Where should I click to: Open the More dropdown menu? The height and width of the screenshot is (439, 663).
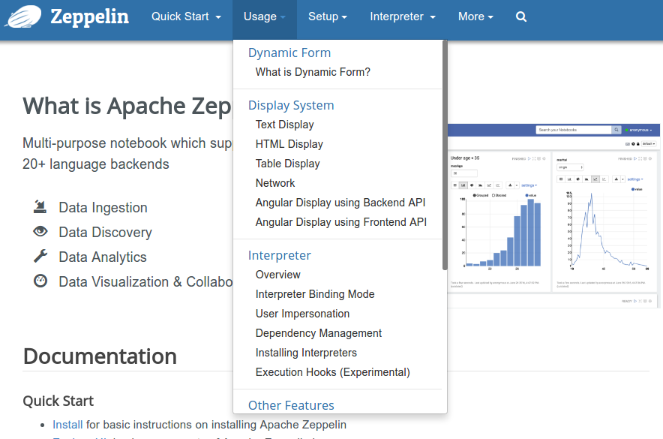tap(475, 17)
